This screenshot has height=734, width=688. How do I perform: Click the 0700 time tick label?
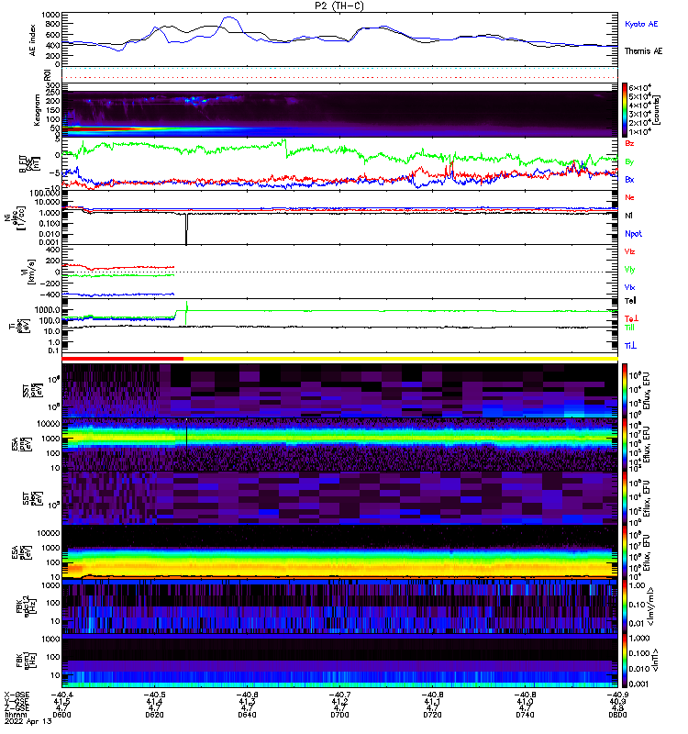(x=339, y=715)
